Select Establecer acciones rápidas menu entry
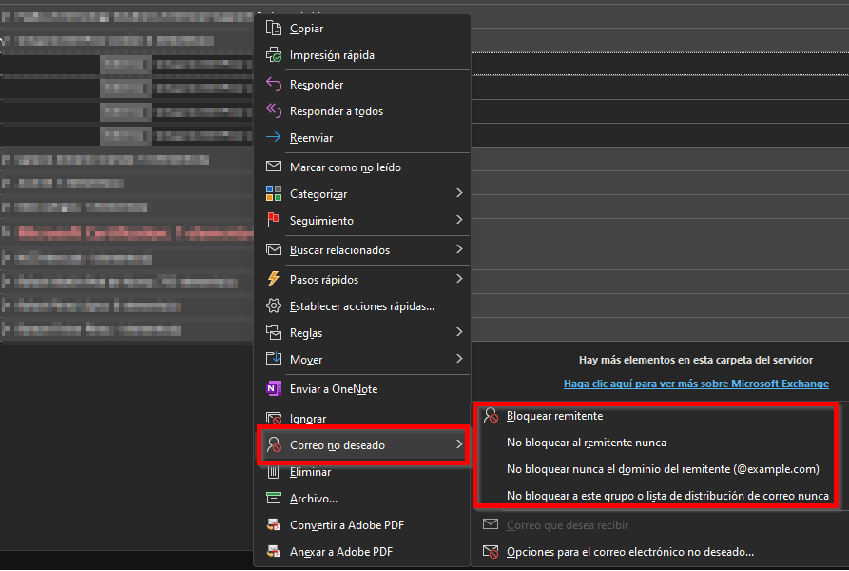 [x=361, y=306]
